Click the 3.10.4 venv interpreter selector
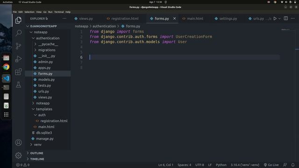The height and width of the screenshot is (168, 299). pyautogui.click(x=245, y=165)
